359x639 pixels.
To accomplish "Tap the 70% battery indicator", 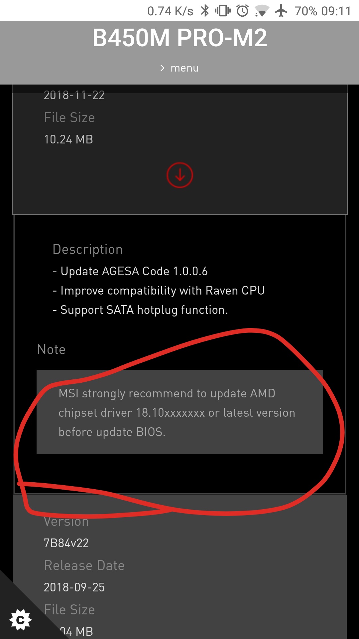I will 306,11.
